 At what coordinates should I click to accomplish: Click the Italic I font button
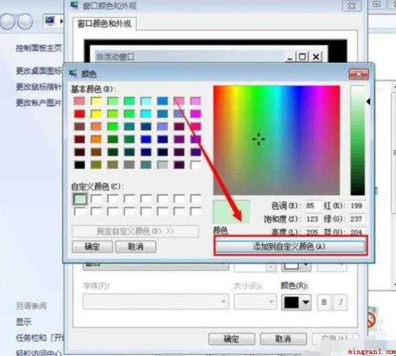pyautogui.click(x=341, y=302)
